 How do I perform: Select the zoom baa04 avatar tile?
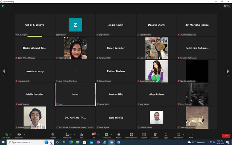click(75, 25)
